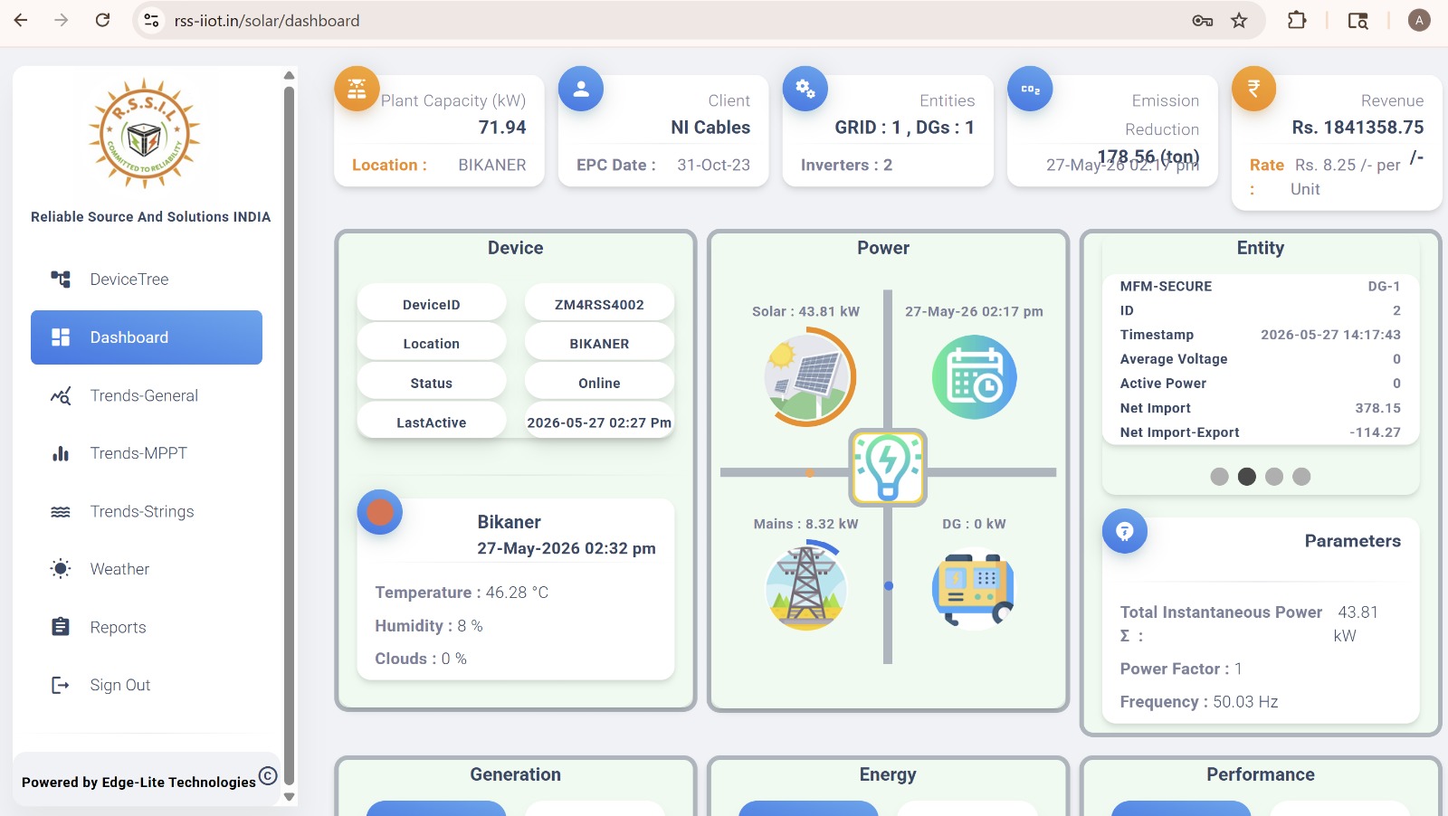Click the rupee Revenue icon

[1254, 89]
